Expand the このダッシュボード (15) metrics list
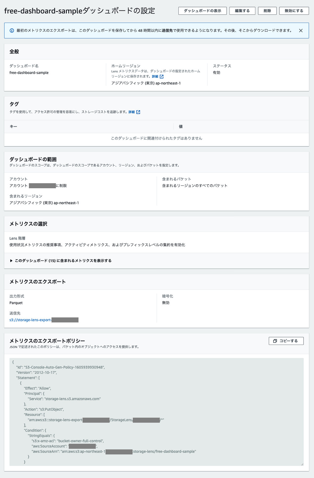 pos(63,261)
